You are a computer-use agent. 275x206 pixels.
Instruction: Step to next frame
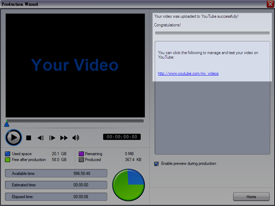[x=52, y=138]
